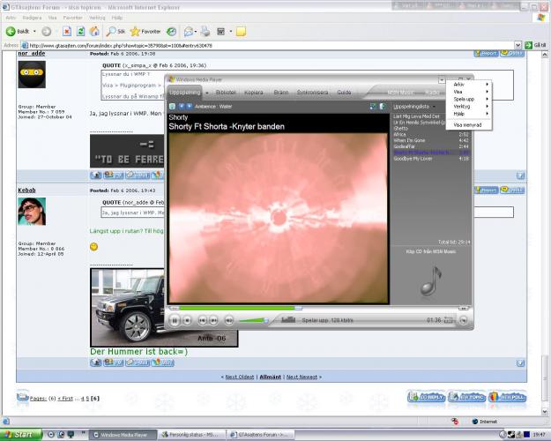Switch to the Bibliotek tab
The height and width of the screenshot is (441, 551).
point(226,92)
